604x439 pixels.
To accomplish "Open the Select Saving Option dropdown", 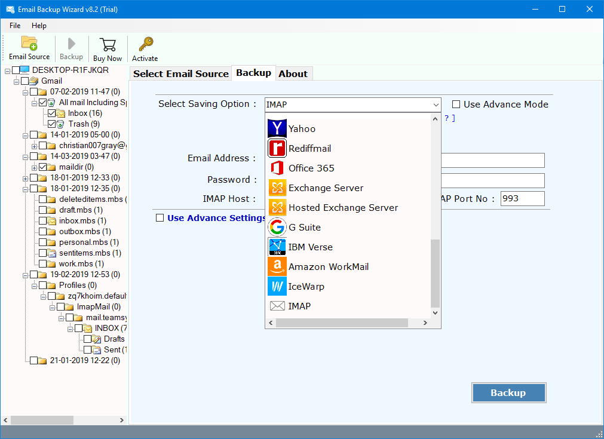I will pos(352,105).
